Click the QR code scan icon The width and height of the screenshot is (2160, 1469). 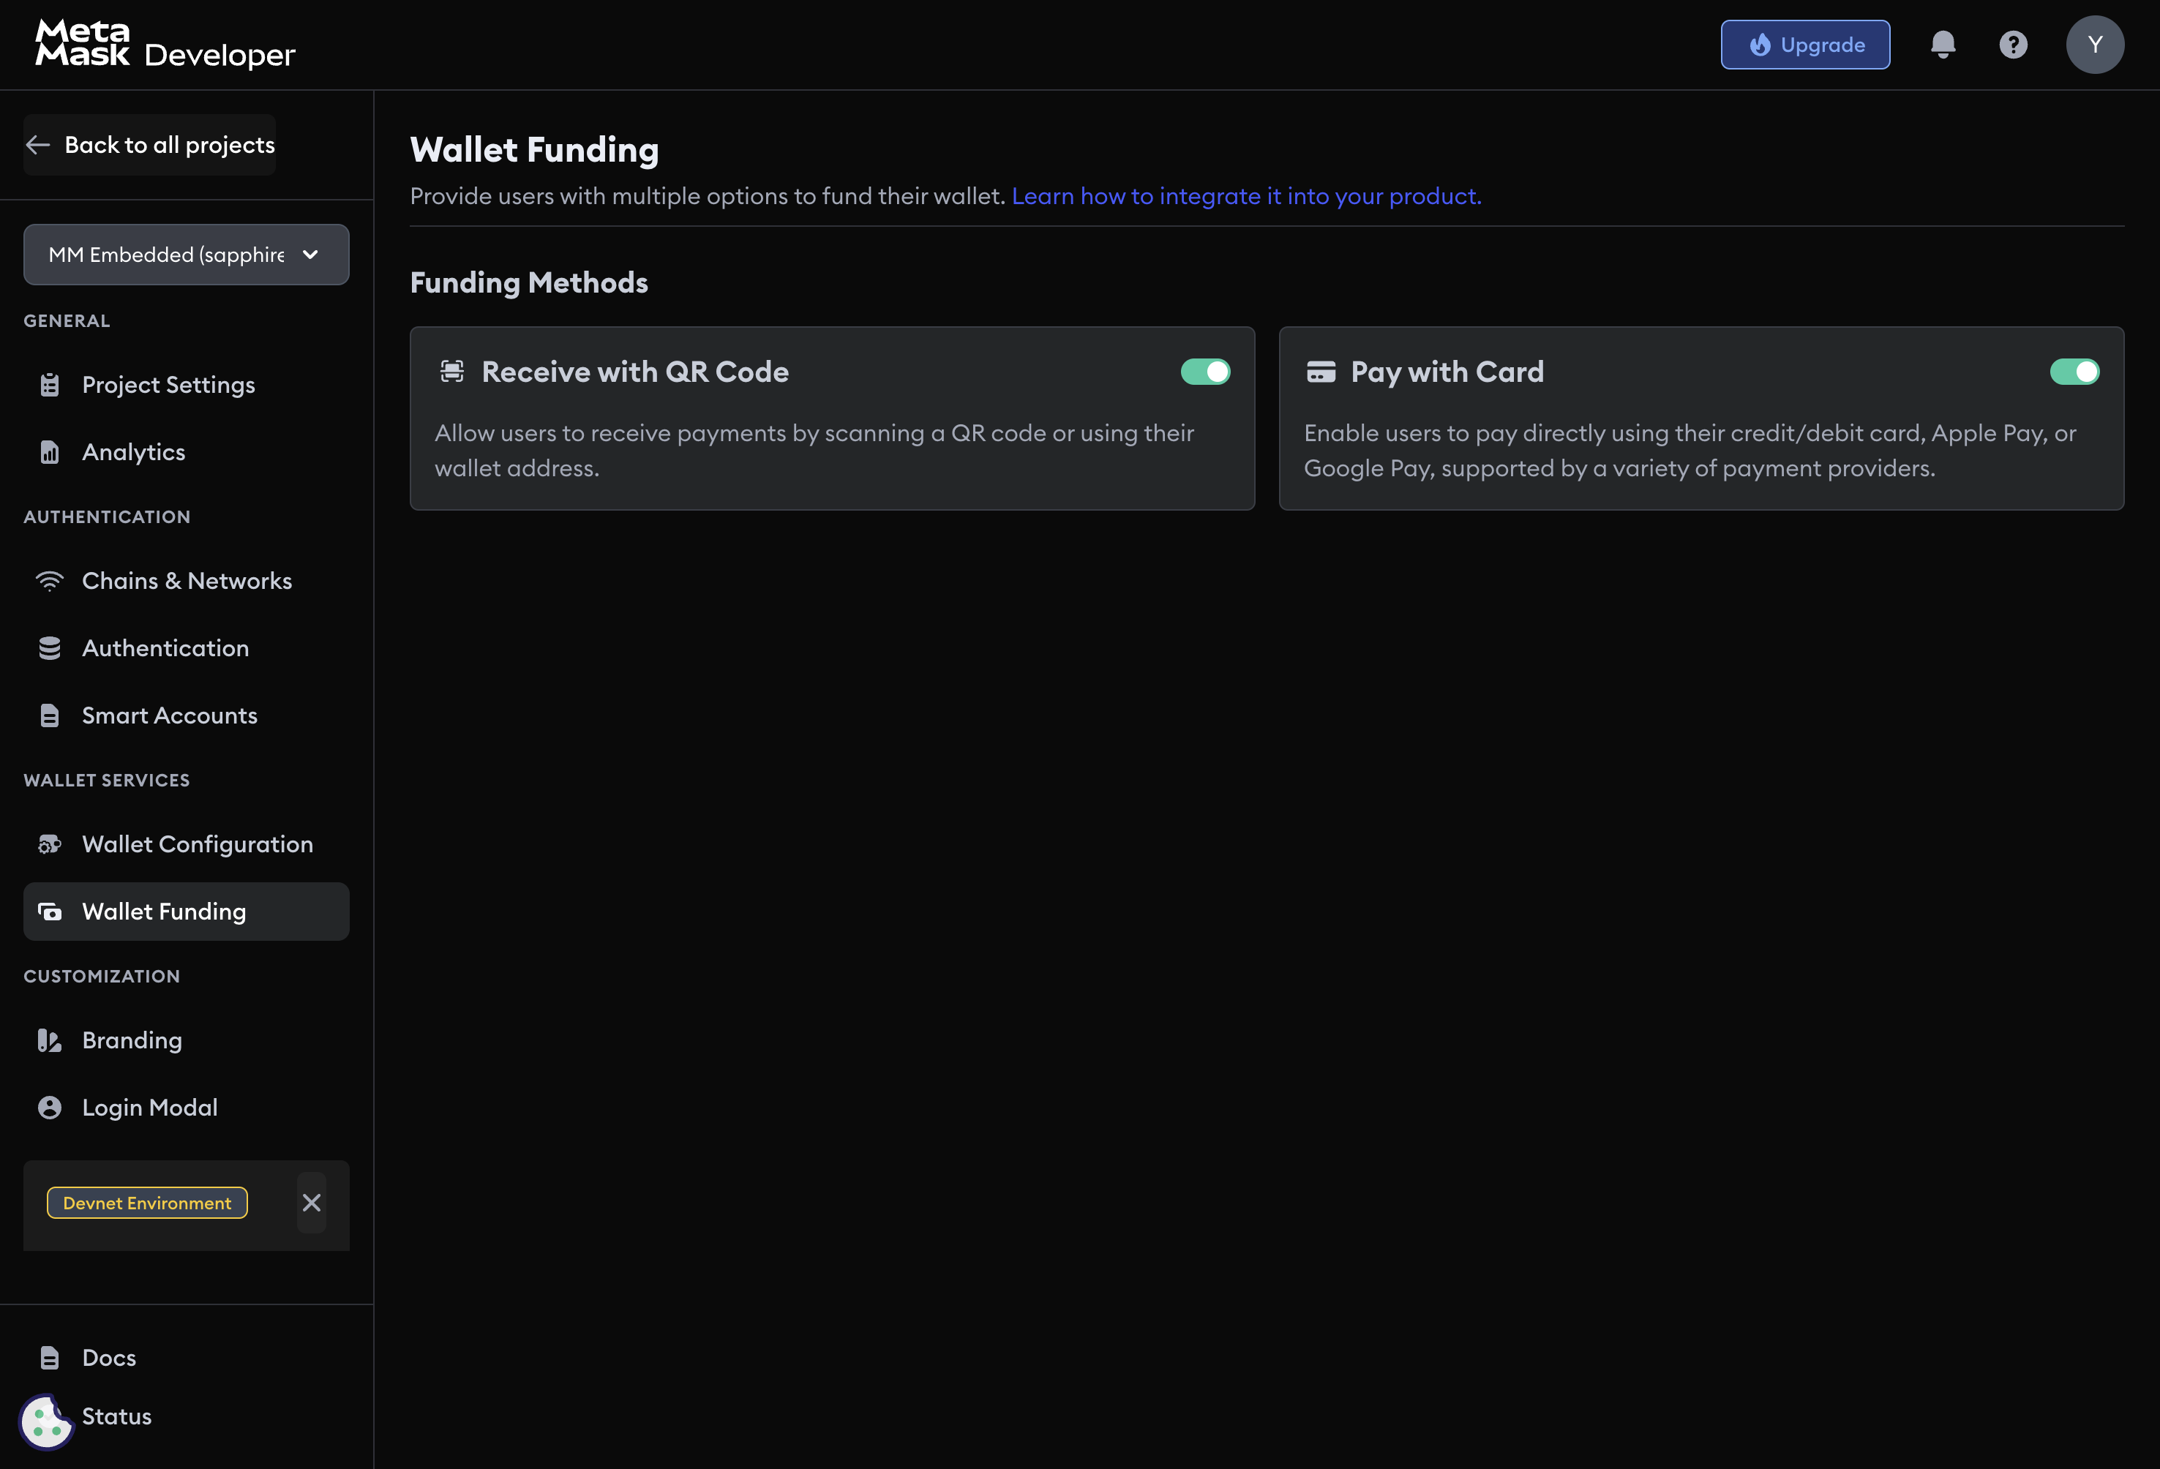click(451, 372)
